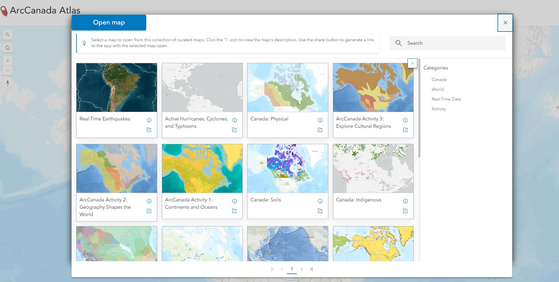Open Geography Shapes the World thumbnail

(117, 168)
